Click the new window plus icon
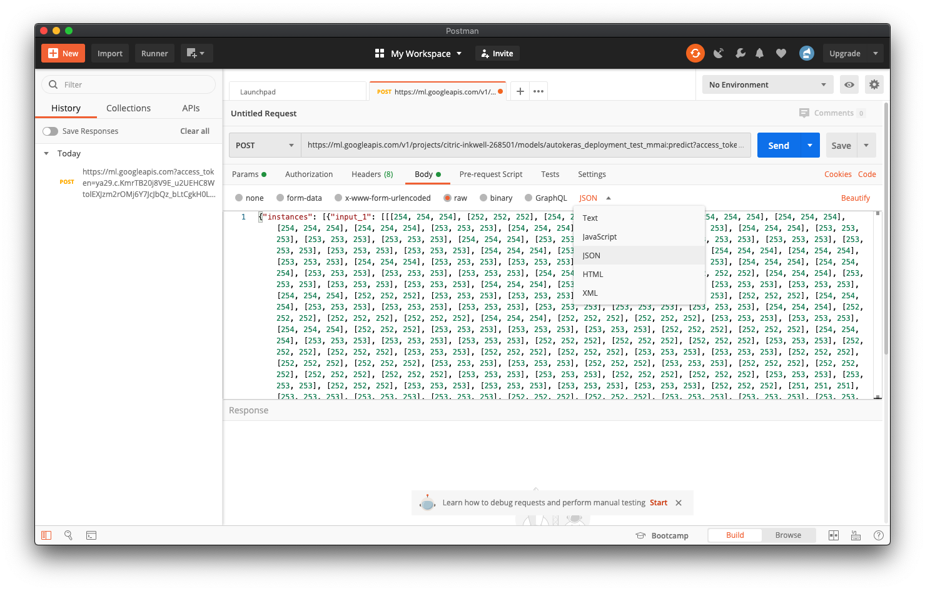925x591 pixels. coord(196,53)
